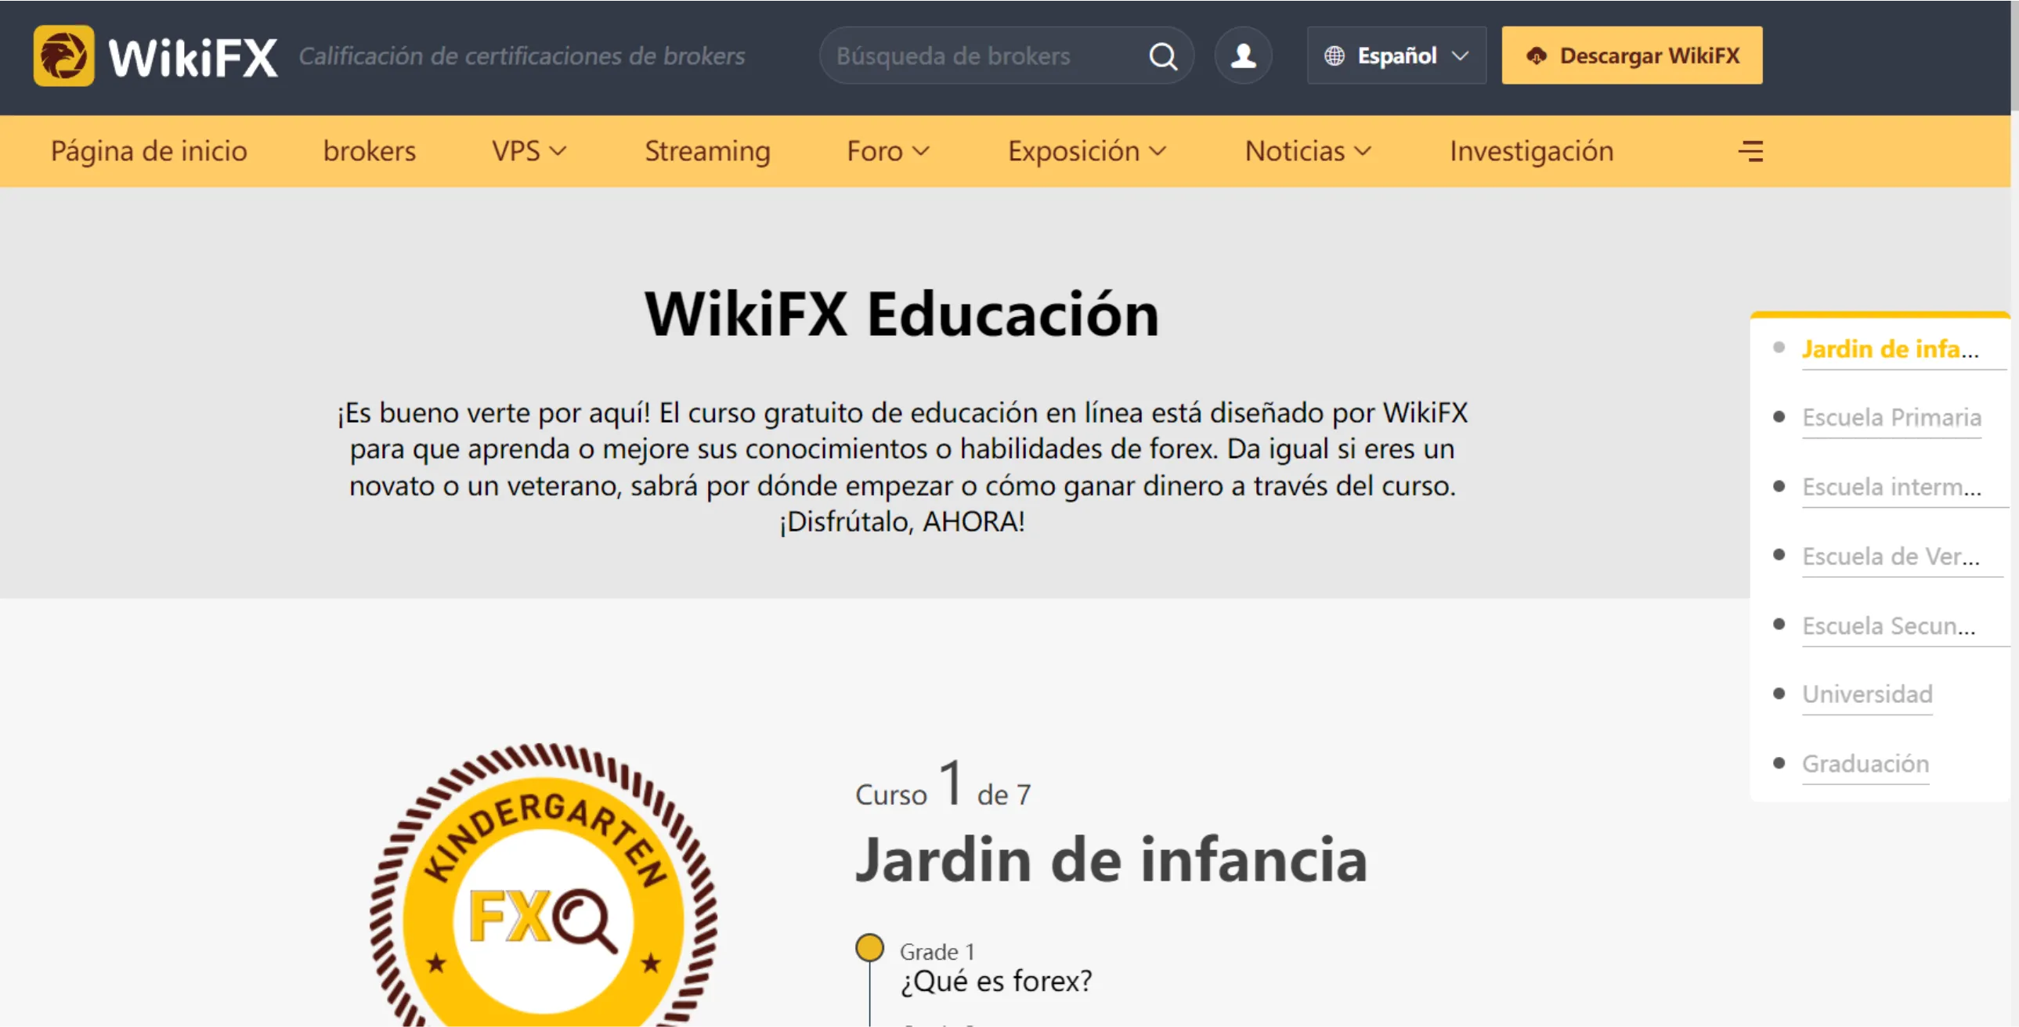Go to Página de inicio
This screenshot has width=2019, height=1027.
point(149,151)
